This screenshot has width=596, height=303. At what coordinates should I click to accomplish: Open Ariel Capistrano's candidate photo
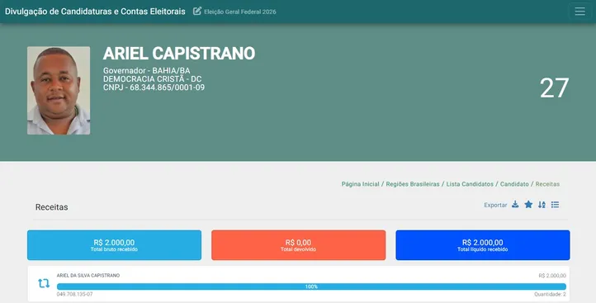pos(59,91)
